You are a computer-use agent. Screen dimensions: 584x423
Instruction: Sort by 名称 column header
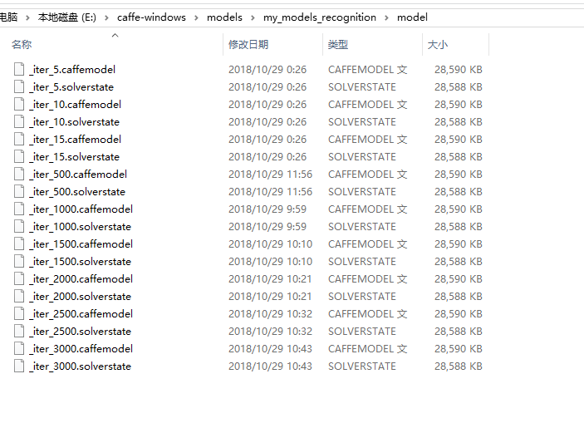pos(22,45)
